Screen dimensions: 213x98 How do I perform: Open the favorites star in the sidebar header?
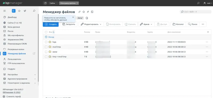coord(19,11)
